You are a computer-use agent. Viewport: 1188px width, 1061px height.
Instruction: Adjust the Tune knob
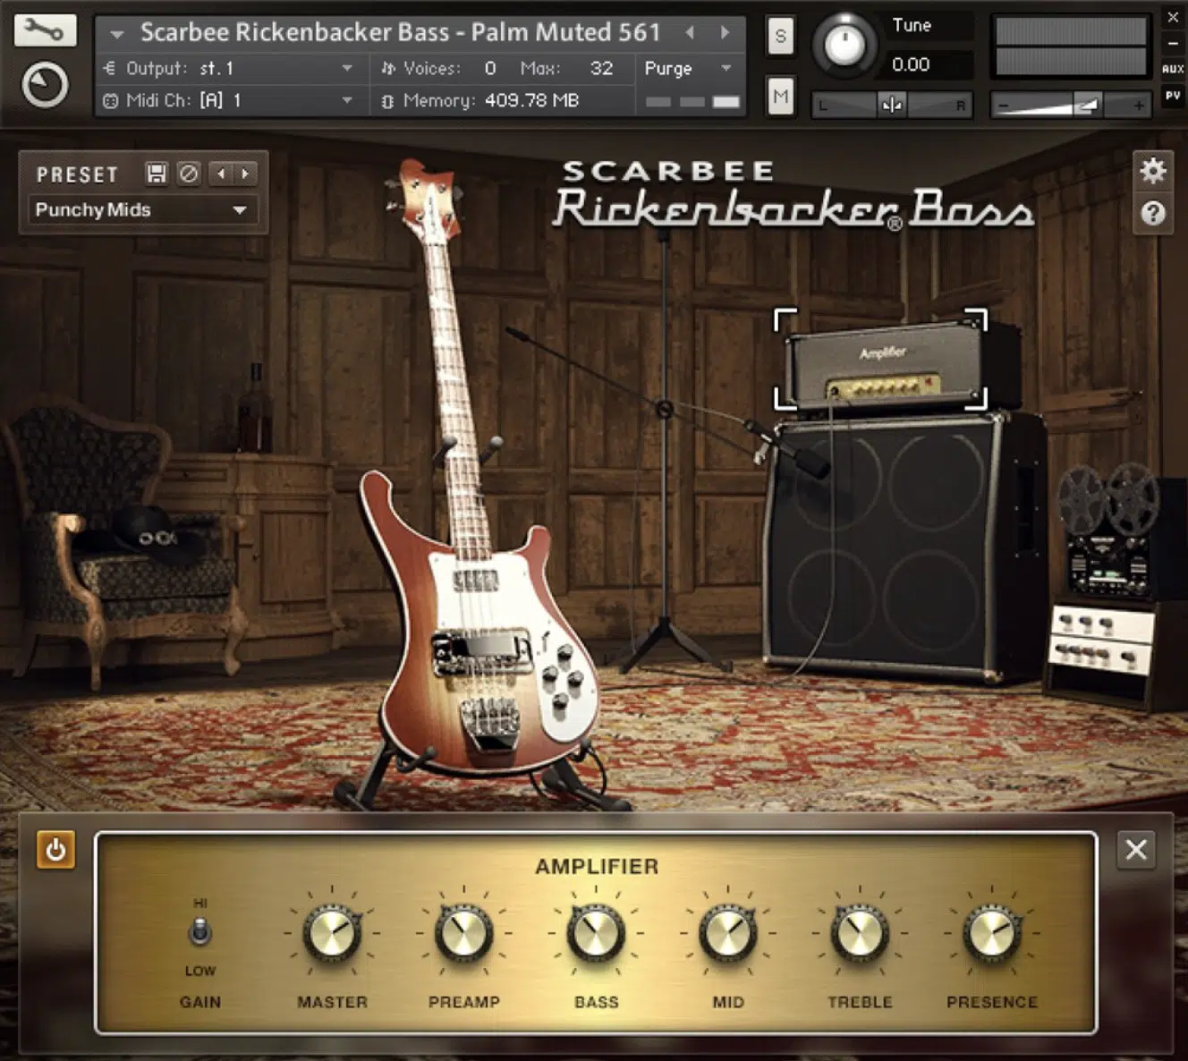pos(844,44)
